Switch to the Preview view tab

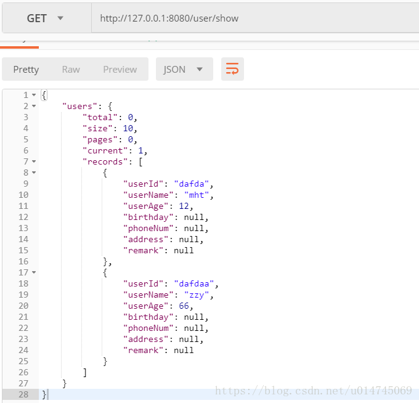coord(120,70)
